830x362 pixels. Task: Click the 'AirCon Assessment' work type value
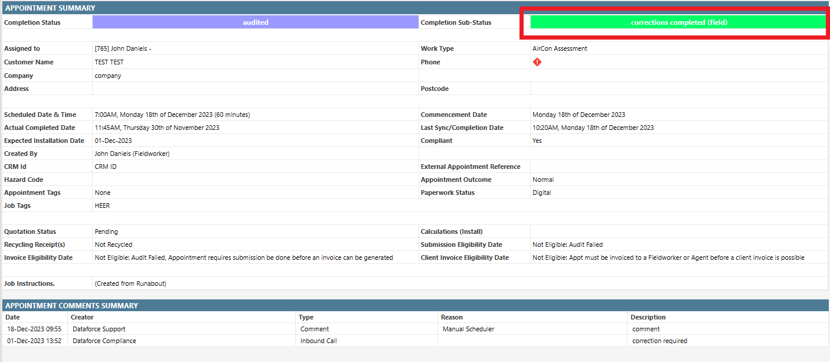pyautogui.click(x=560, y=48)
